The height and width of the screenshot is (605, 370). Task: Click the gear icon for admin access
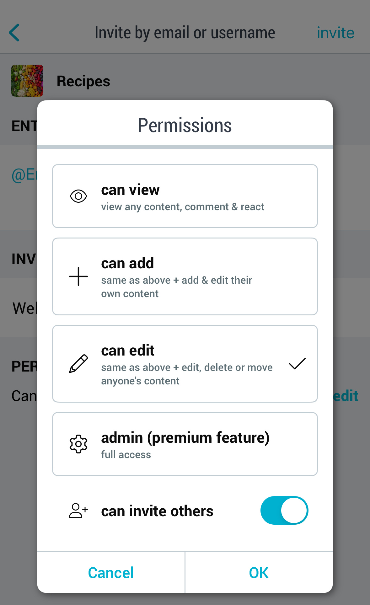tap(78, 444)
